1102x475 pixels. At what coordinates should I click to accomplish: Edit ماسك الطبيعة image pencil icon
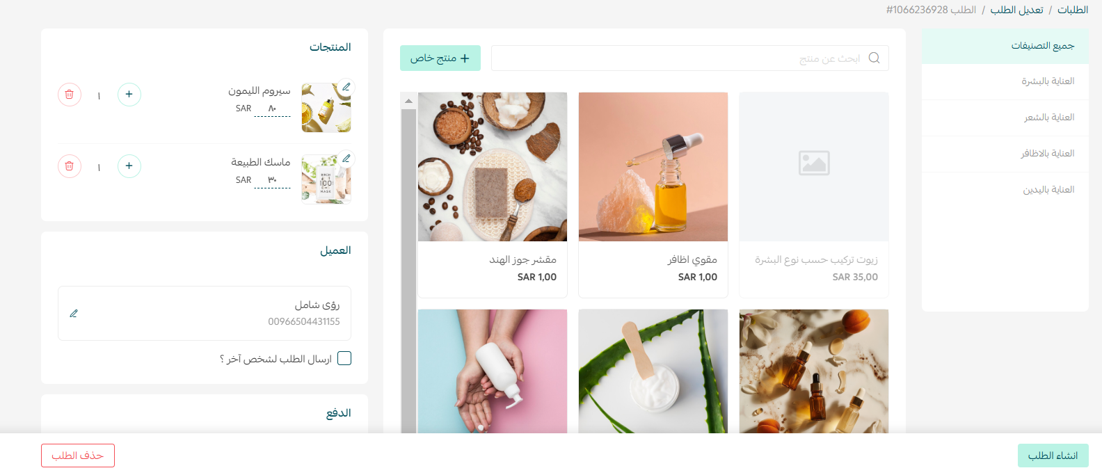[x=346, y=159]
